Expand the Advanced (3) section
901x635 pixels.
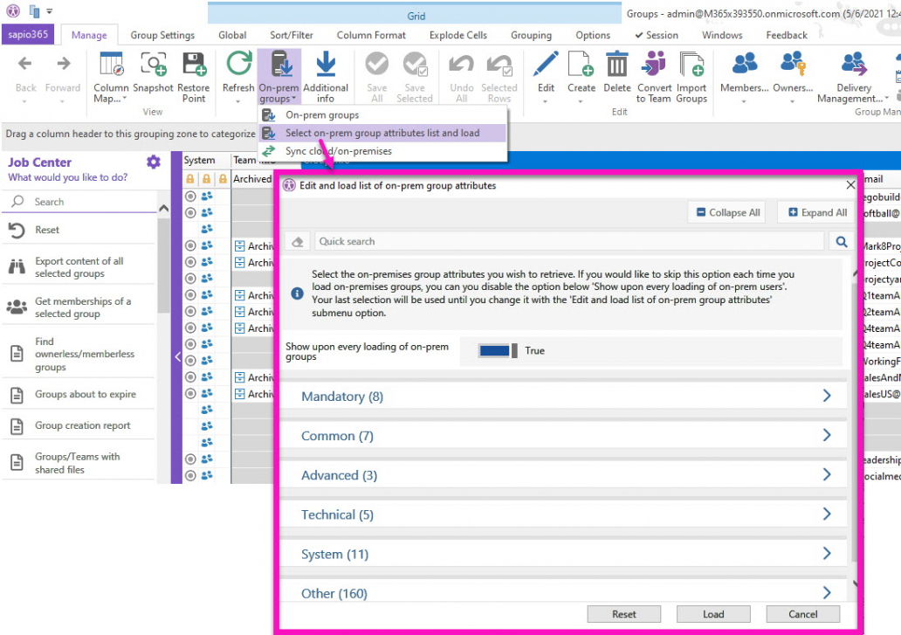pos(563,475)
